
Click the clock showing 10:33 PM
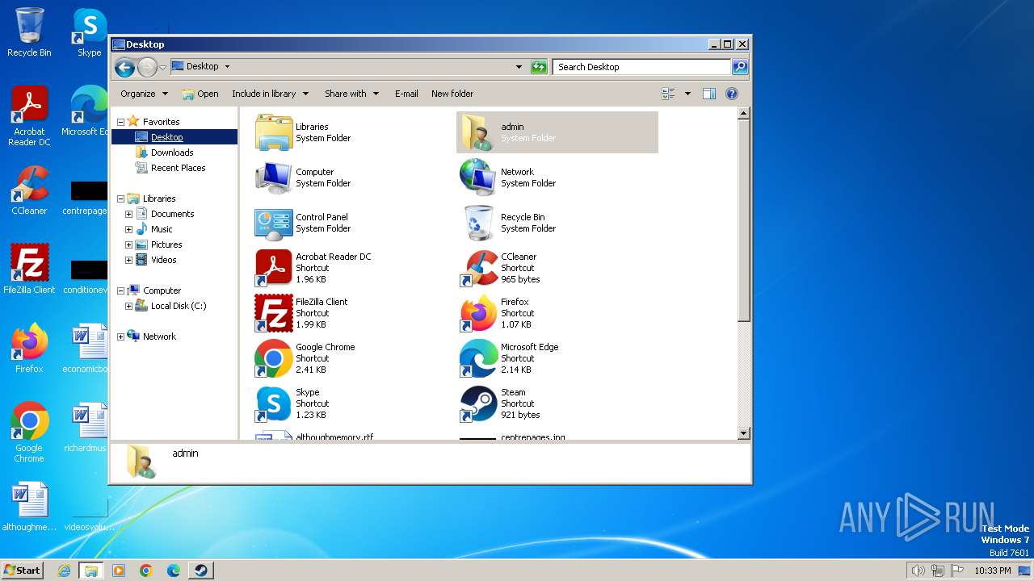[992, 571]
